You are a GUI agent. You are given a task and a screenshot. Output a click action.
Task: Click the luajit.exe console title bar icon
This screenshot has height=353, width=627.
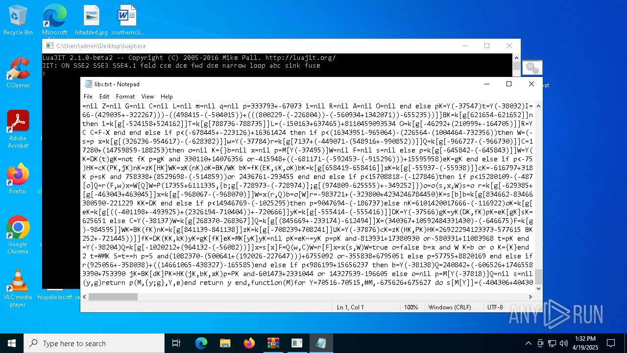click(49, 46)
